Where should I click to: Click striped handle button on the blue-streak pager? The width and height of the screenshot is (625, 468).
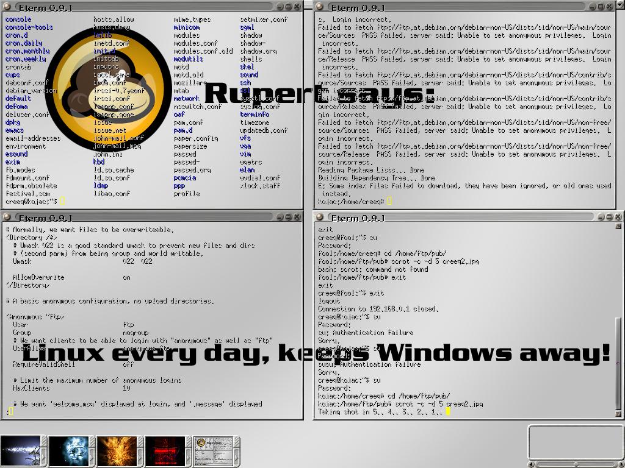coord(44,441)
